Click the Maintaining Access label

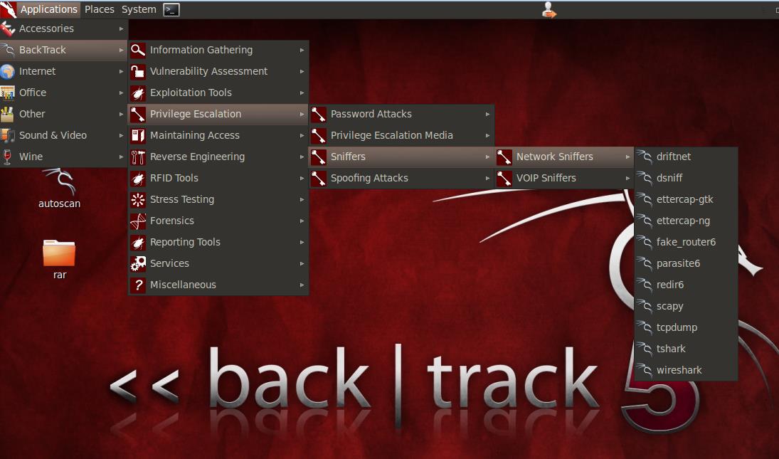pyautogui.click(x=195, y=136)
